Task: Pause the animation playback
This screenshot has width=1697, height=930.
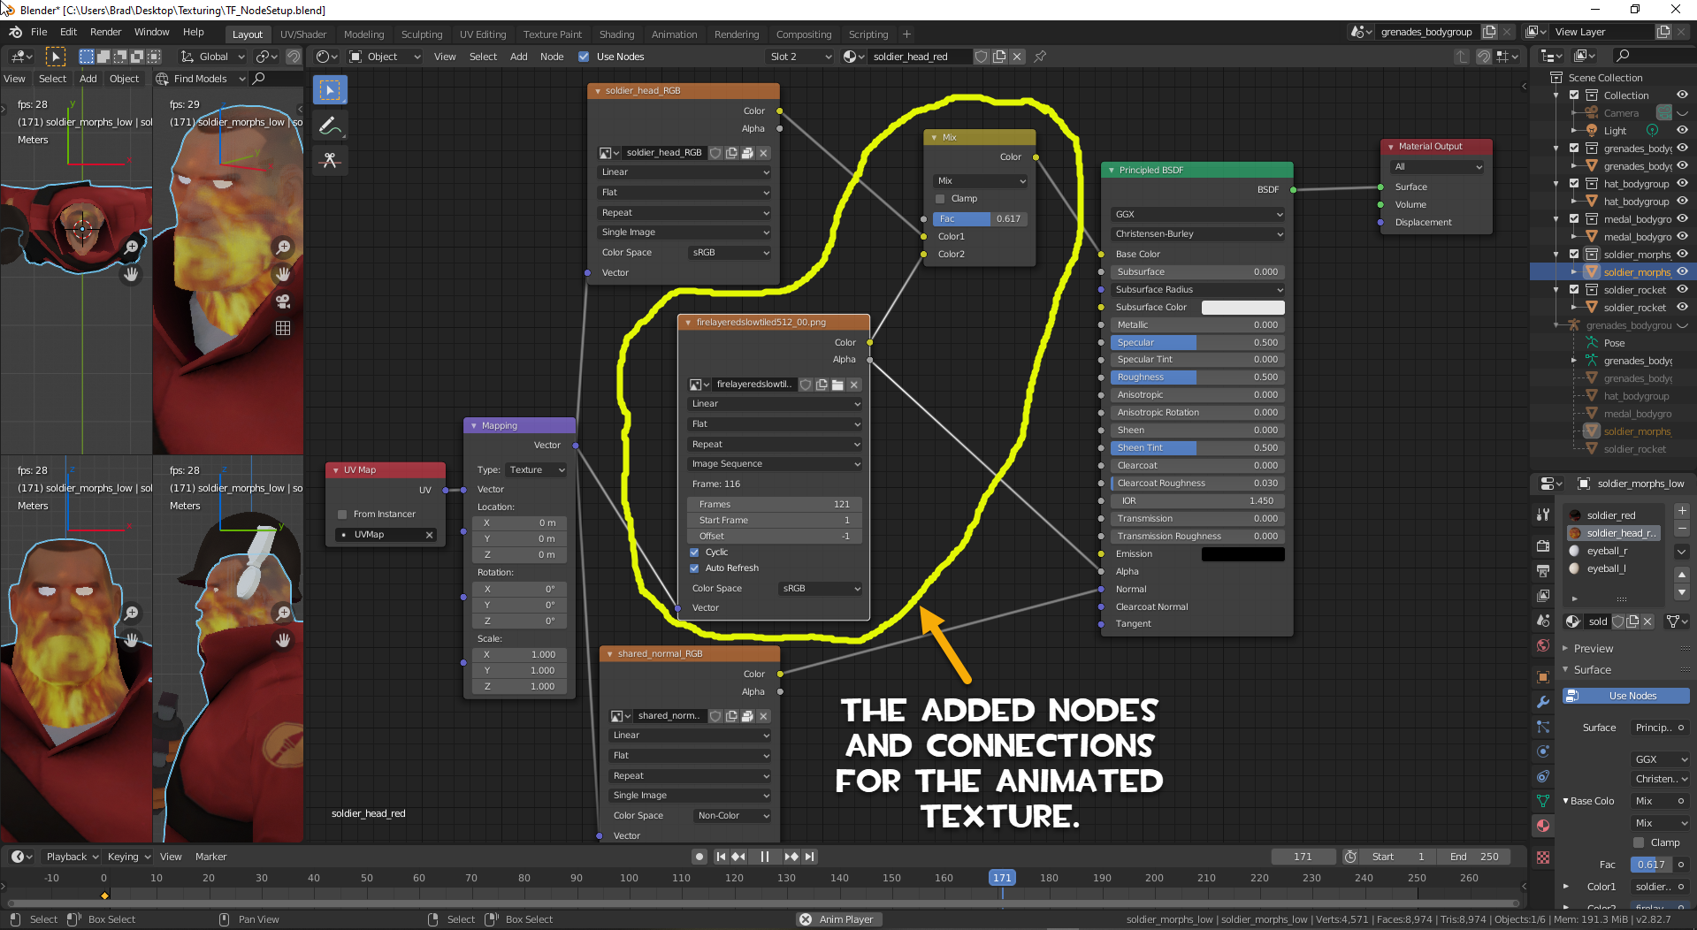Action: (x=765, y=857)
